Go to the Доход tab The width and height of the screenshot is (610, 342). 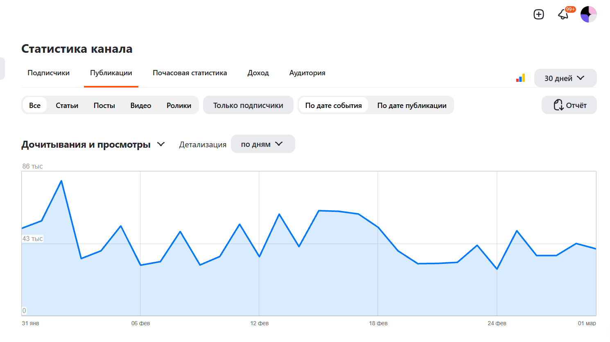[258, 73]
